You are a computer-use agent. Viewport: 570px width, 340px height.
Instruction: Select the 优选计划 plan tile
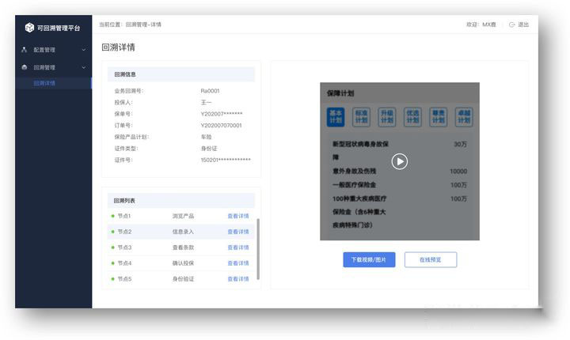(412, 117)
